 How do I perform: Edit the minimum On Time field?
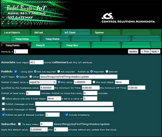point(91,88)
